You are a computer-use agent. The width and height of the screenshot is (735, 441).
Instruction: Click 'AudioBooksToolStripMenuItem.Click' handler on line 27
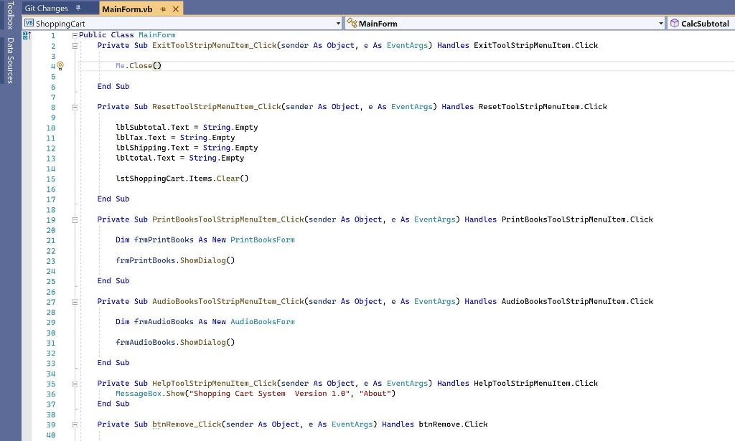pyautogui.click(x=578, y=301)
